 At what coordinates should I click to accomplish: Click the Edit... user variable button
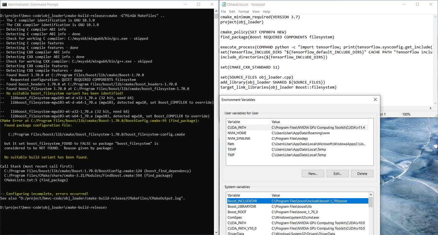[x=337, y=174]
